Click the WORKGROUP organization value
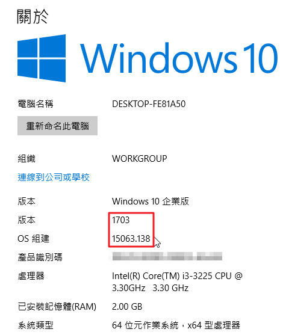The width and height of the screenshot is (286, 335). [140, 158]
